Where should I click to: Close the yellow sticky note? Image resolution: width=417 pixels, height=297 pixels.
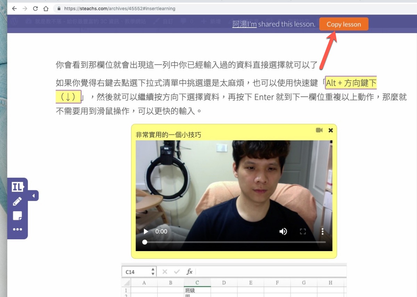coord(330,130)
